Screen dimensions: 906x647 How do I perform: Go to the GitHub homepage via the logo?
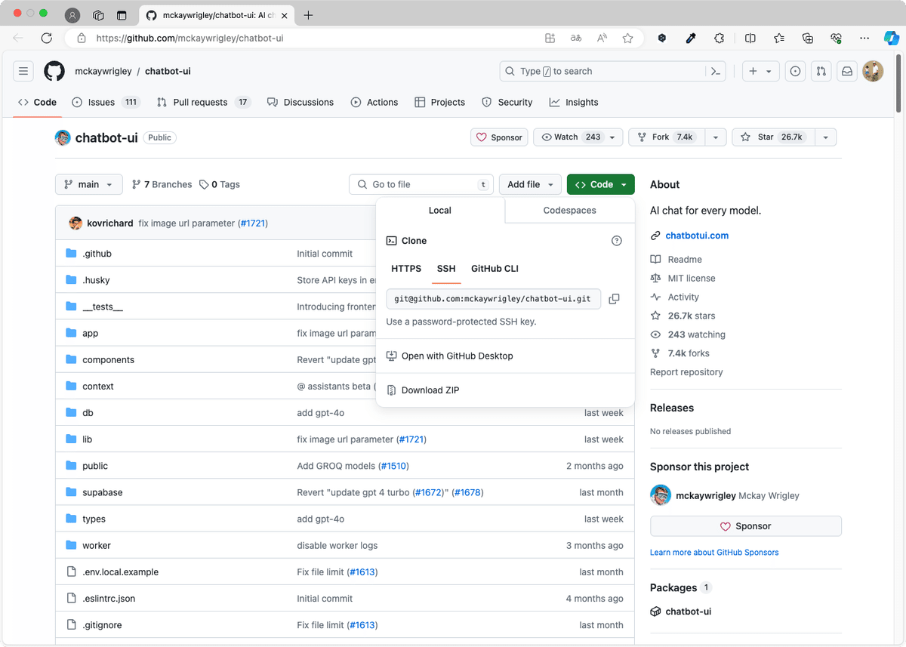click(54, 71)
